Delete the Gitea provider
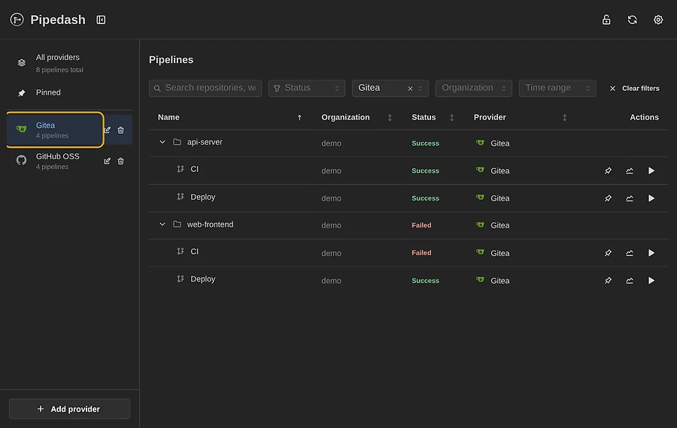677x428 pixels. [121, 130]
